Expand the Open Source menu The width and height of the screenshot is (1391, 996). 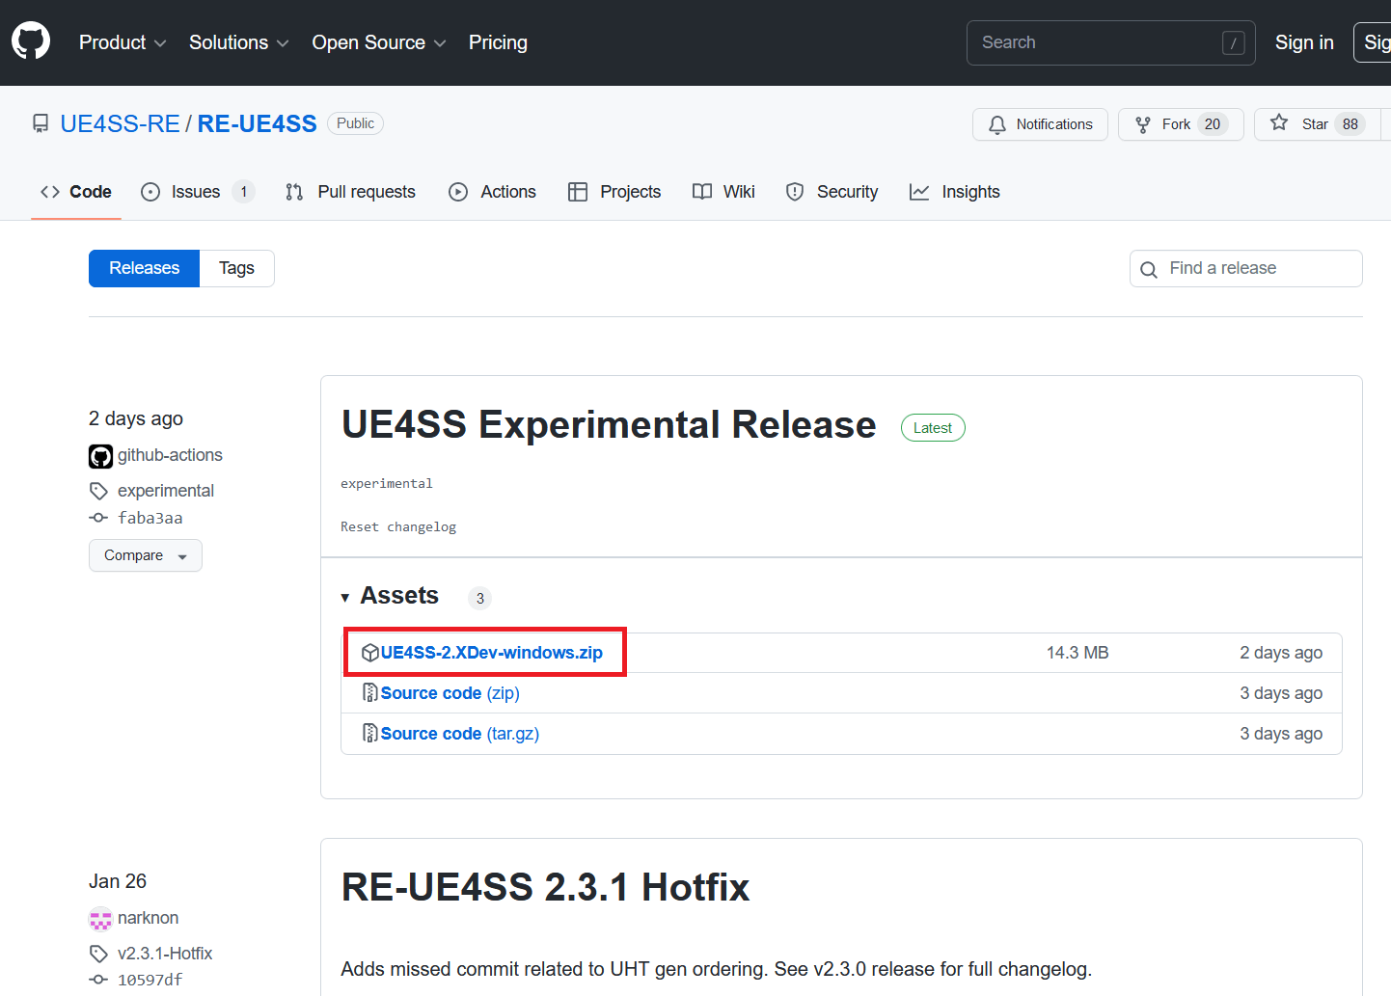click(378, 42)
